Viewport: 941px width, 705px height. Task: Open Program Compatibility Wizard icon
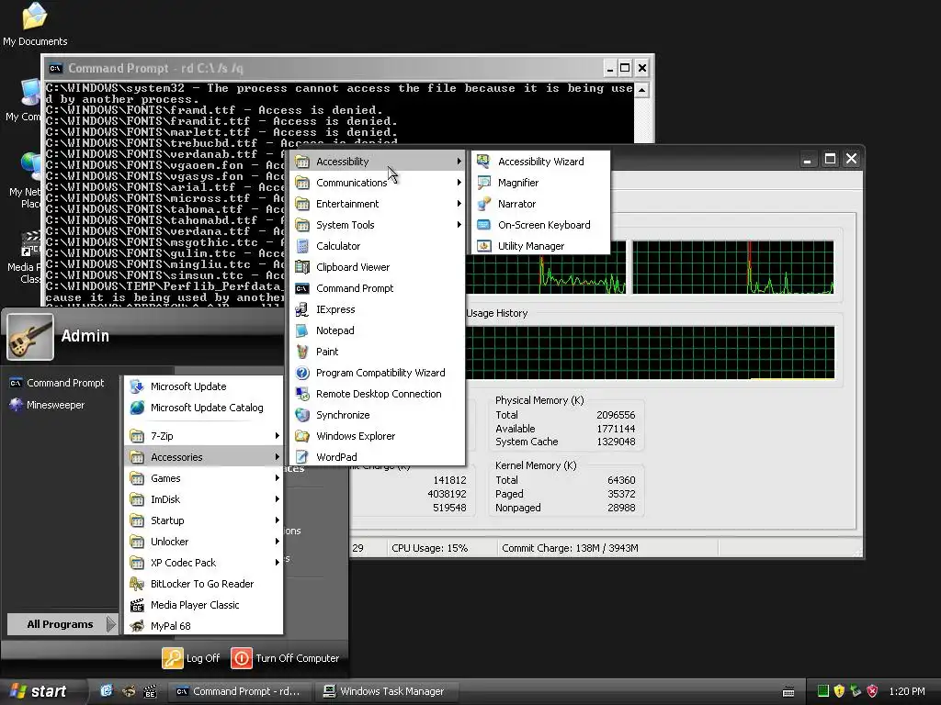(302, 373)
